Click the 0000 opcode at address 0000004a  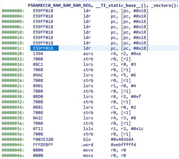click(x=38, y=156)
